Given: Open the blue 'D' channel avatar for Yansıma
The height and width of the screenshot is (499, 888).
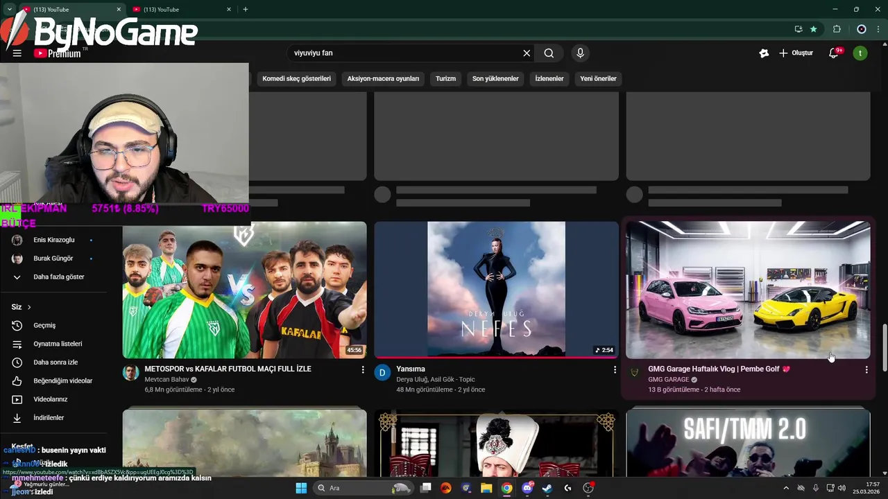Looking at the screenshot, I should tap(382, 373).
